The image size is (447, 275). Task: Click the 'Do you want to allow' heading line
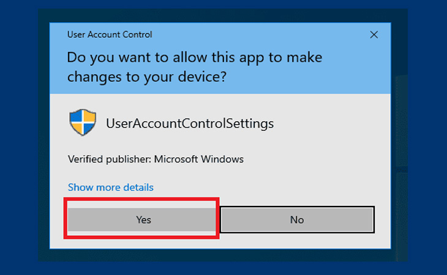pyautogui.click(x=195, y=57)
